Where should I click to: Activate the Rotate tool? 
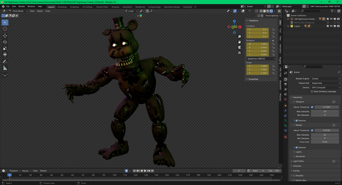tap(5, 42)
